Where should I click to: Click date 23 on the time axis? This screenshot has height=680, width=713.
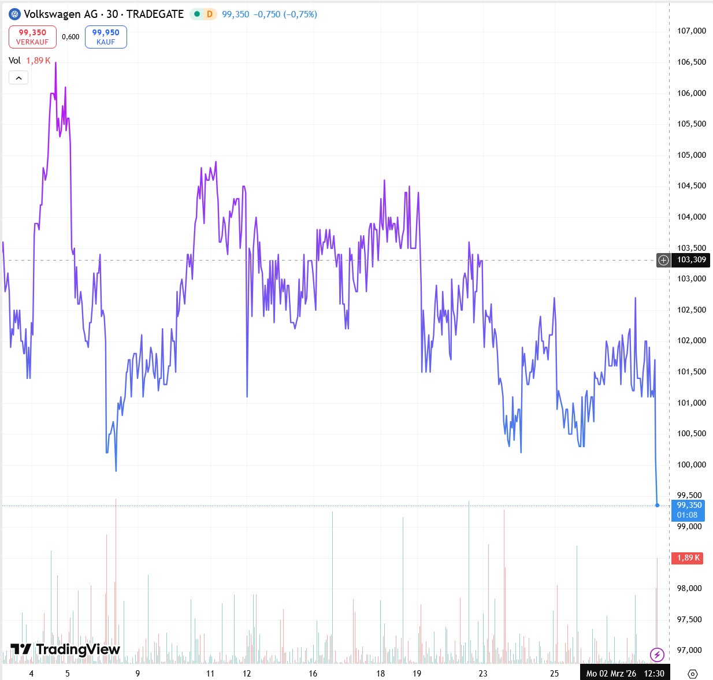[x=483, y=674]
